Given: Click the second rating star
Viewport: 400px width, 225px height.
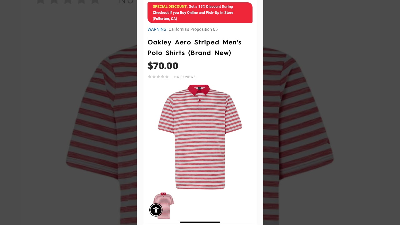Looking at the screenshot, I should (x=154, y=77).
